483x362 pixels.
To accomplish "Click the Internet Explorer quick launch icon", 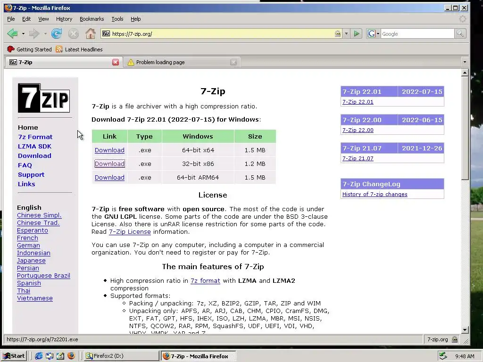I will (39, 356).
